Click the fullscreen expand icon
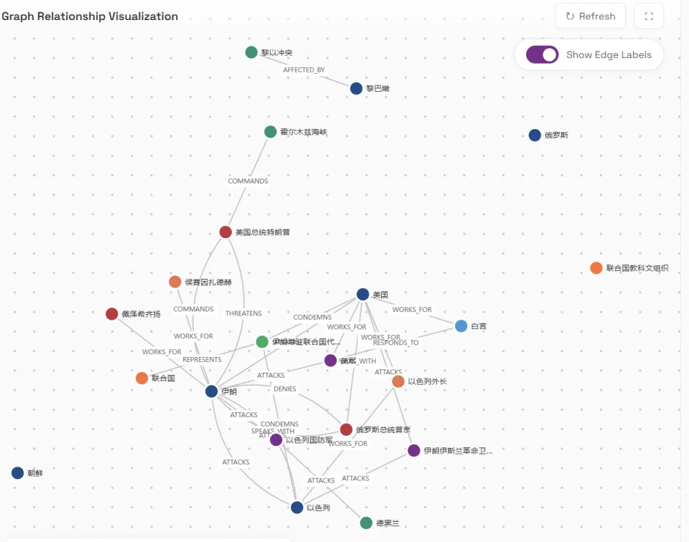Screen dimensions: 689x542 coord(649,16)
